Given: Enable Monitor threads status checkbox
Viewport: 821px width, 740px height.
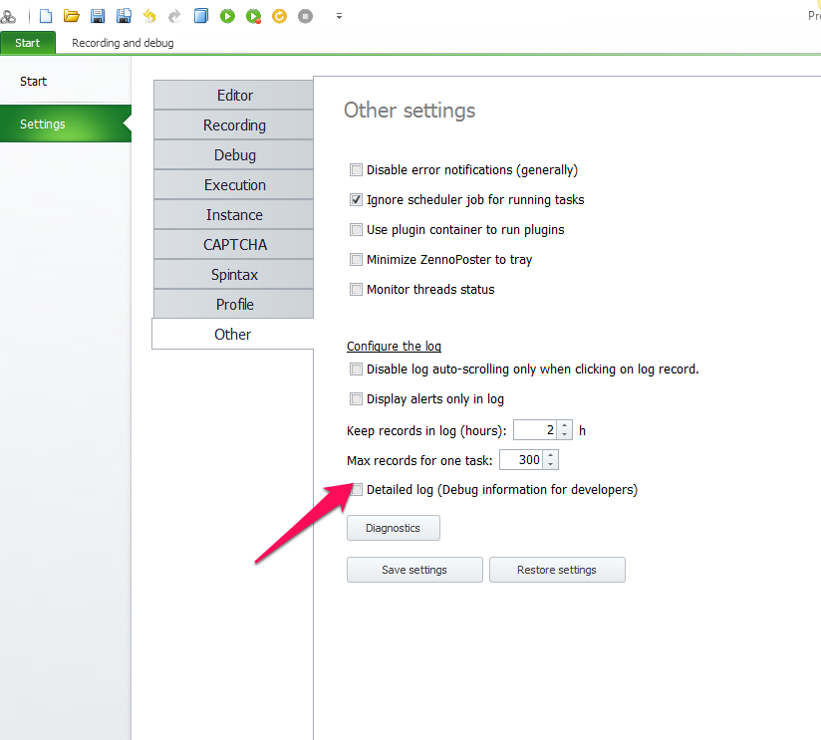Looking at the screenshot, I should tap(356, 290).
